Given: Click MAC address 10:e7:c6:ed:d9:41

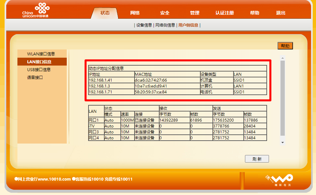Looking at the screenshot, I should (151, 86).
